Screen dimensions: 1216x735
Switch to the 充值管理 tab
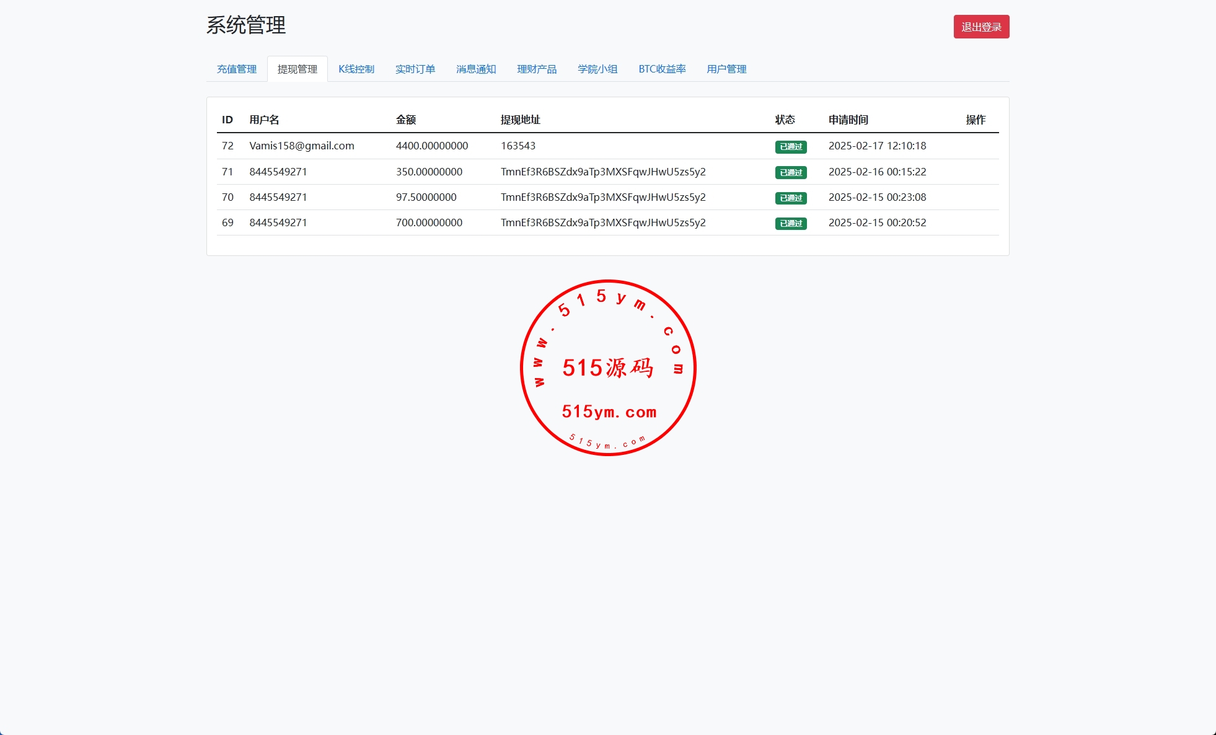[236, 69]
